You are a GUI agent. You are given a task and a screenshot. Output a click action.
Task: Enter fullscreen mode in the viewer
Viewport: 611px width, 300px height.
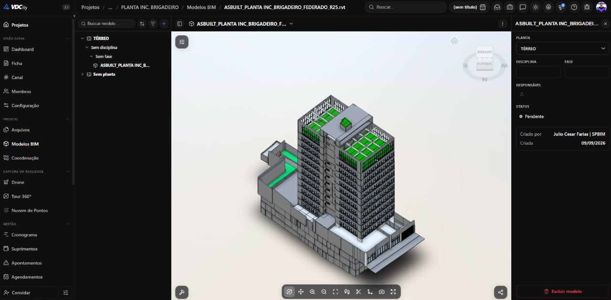point(393,292)
